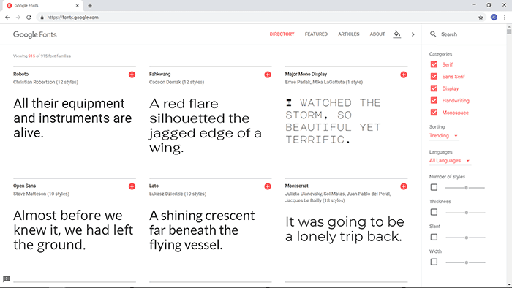
Task: Bookmark page with star icon
Action: click(x=481, y=18)
